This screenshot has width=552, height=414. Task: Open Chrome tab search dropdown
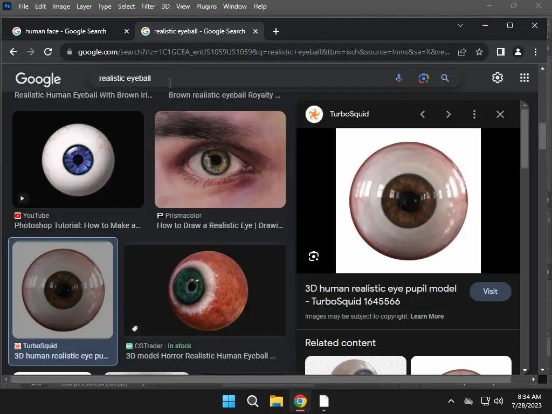point(460,25)
